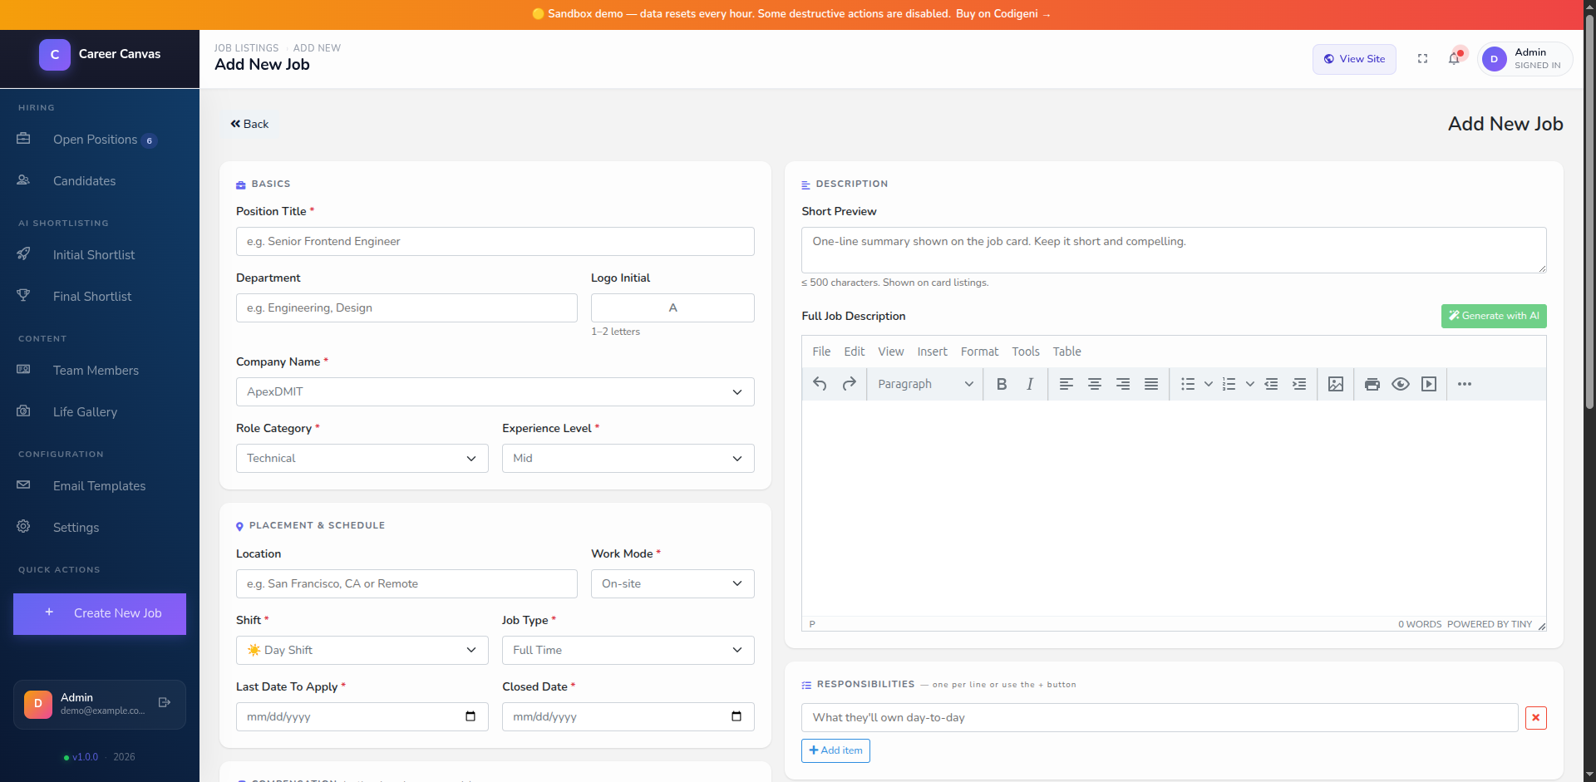Screen dimensions: 1596x782
Task: Insert media with the video icon
Action: coord(1429,384)
